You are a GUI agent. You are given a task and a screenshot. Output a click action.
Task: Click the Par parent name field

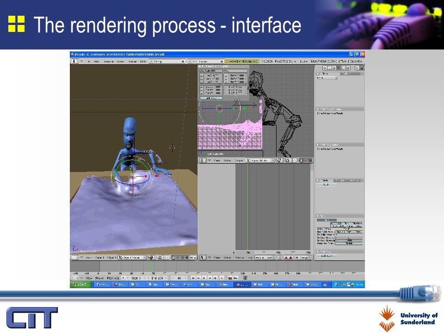pyautogui.click(x=235, y=71)
